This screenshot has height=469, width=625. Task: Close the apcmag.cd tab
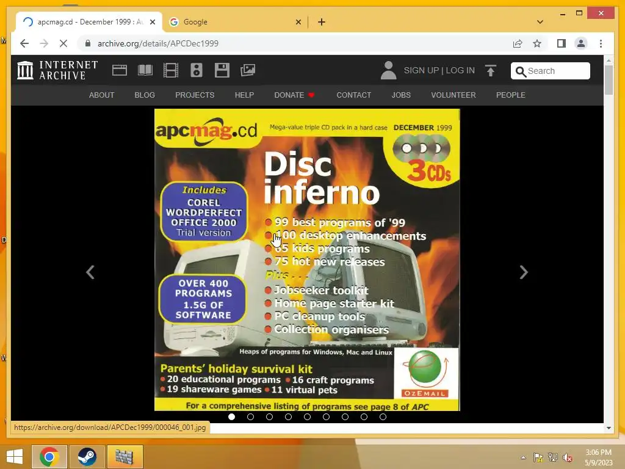(152, 22)
